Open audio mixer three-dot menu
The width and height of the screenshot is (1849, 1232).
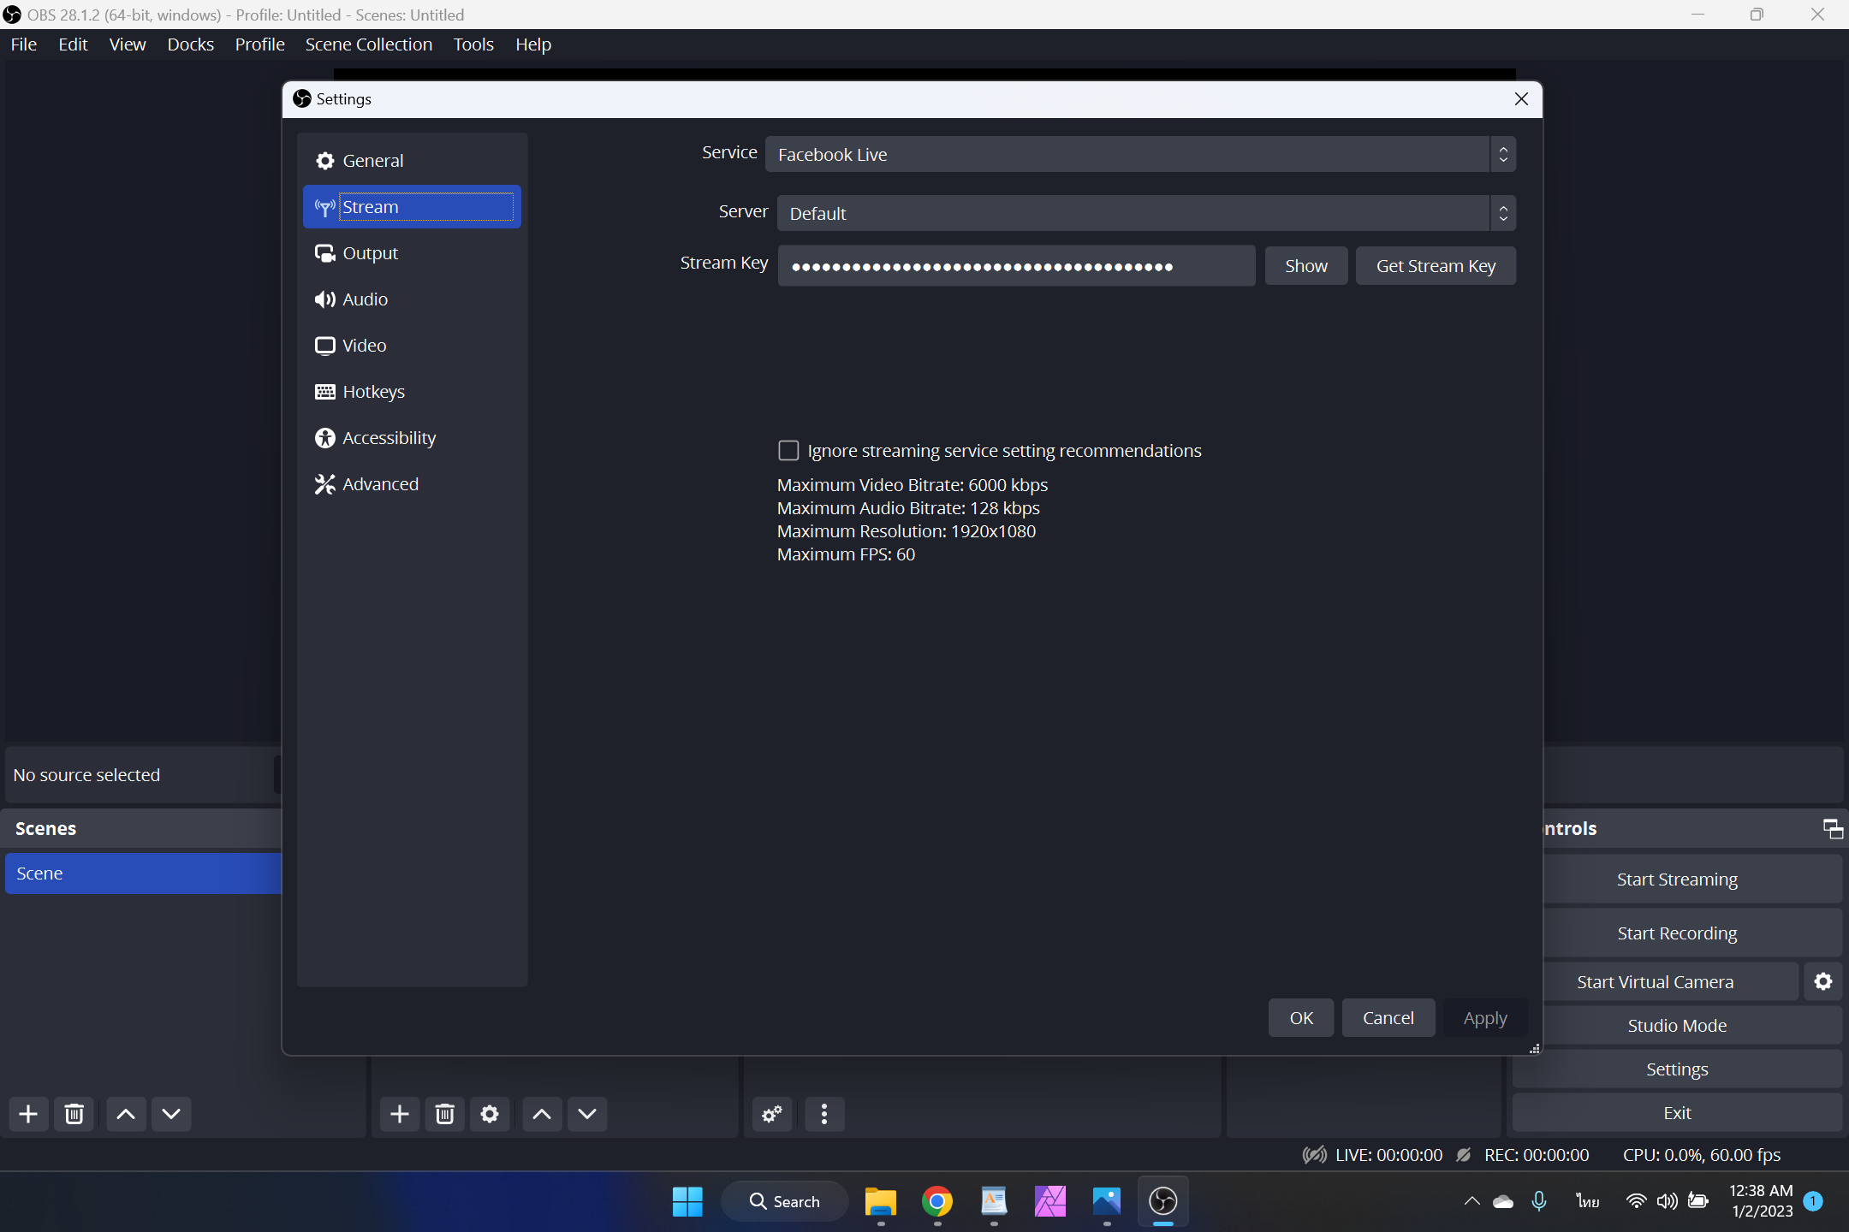click(824, 1114)
